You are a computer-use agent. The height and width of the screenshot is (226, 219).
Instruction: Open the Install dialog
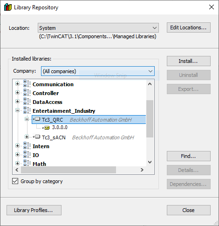[189, 61]
